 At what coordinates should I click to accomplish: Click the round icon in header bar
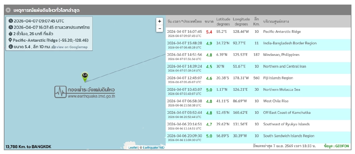pyautogui.click(x=8, y=10)
